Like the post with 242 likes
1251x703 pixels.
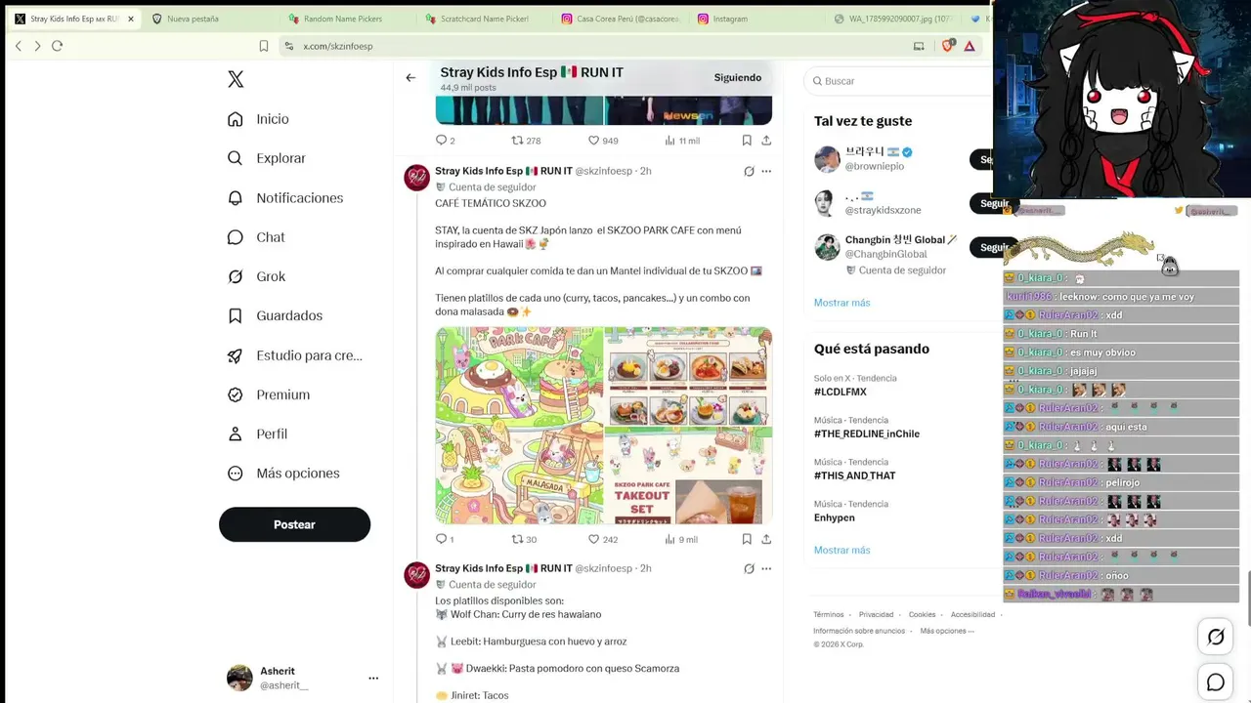coord(603,539)
